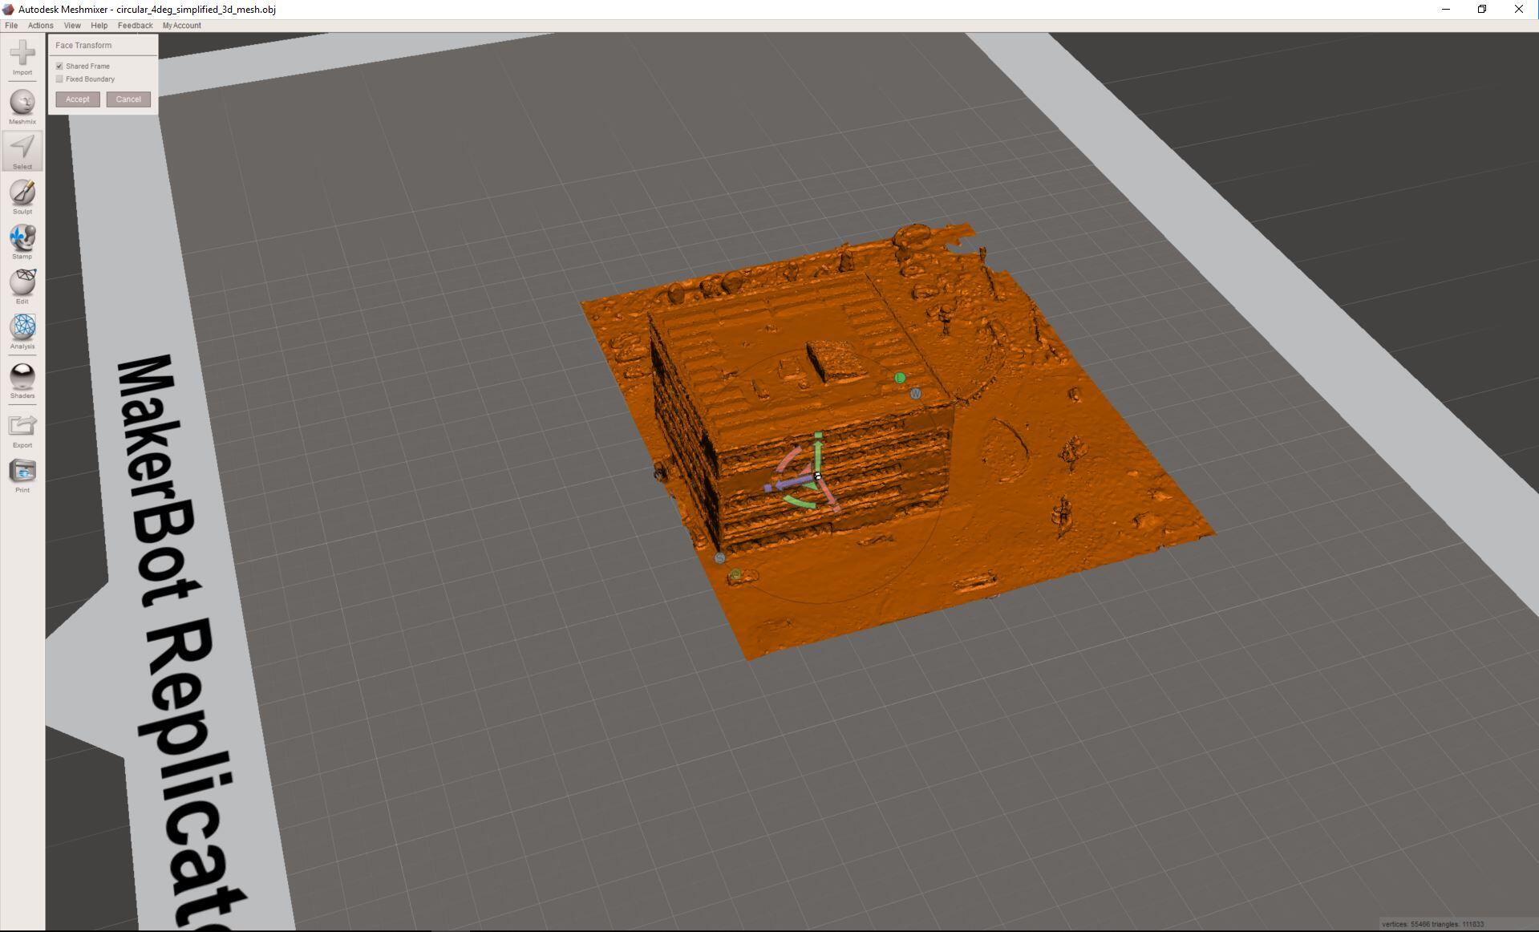Open the Print tool

pyautogui.click(x=22, y=472)
